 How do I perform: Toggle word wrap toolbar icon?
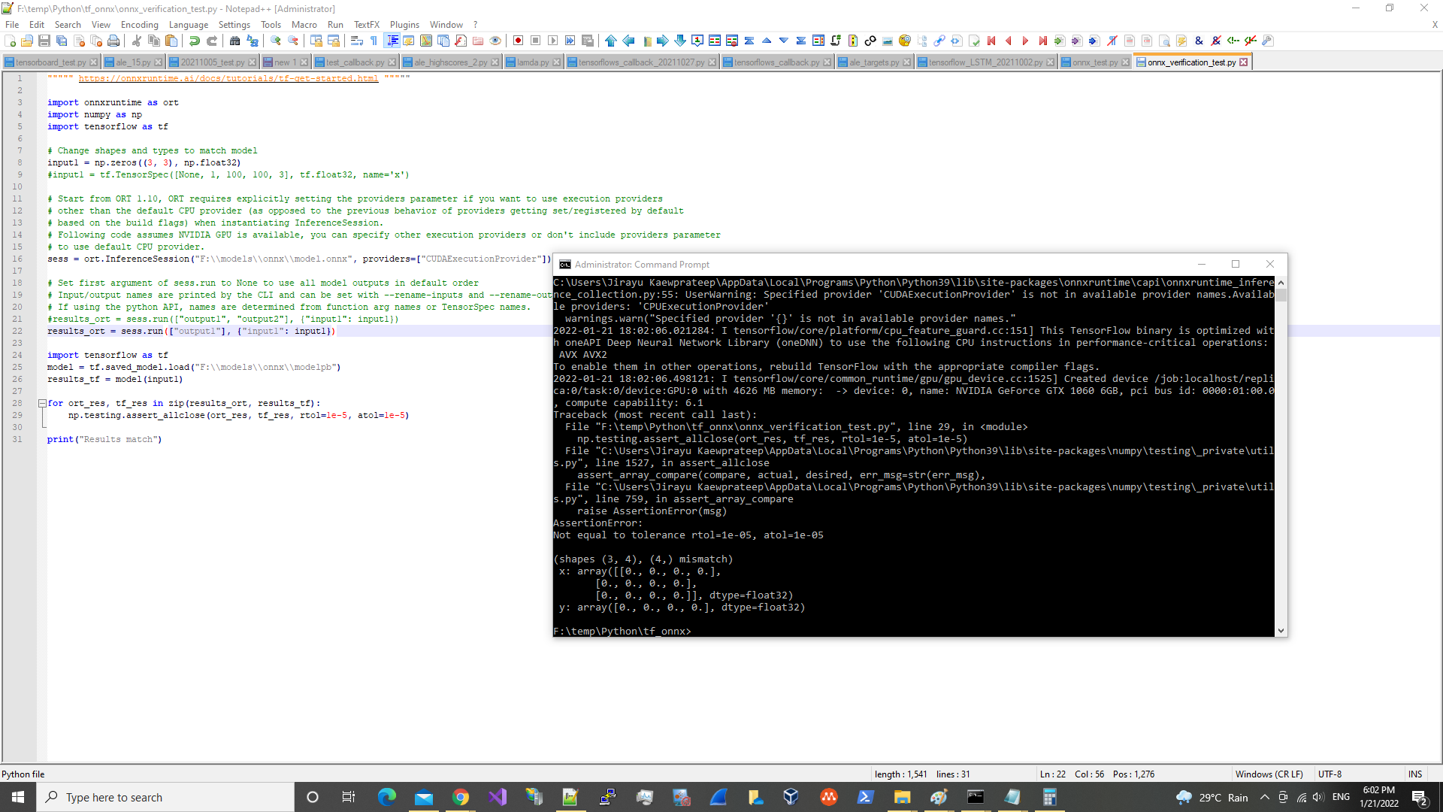pos(357,41)
